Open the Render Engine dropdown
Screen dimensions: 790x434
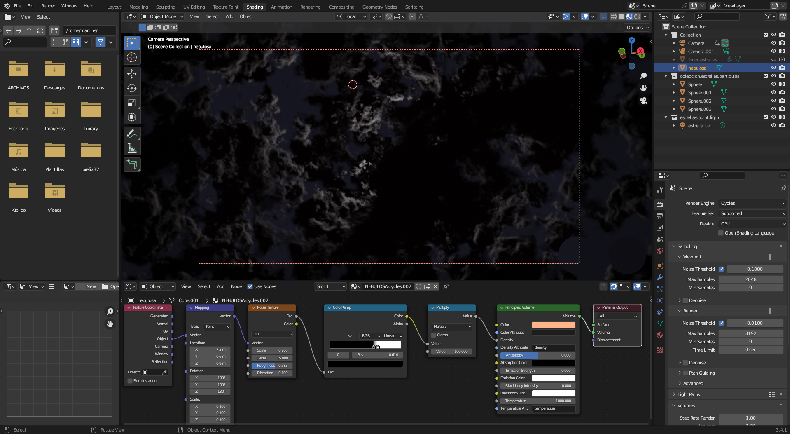tap(753, 203)
